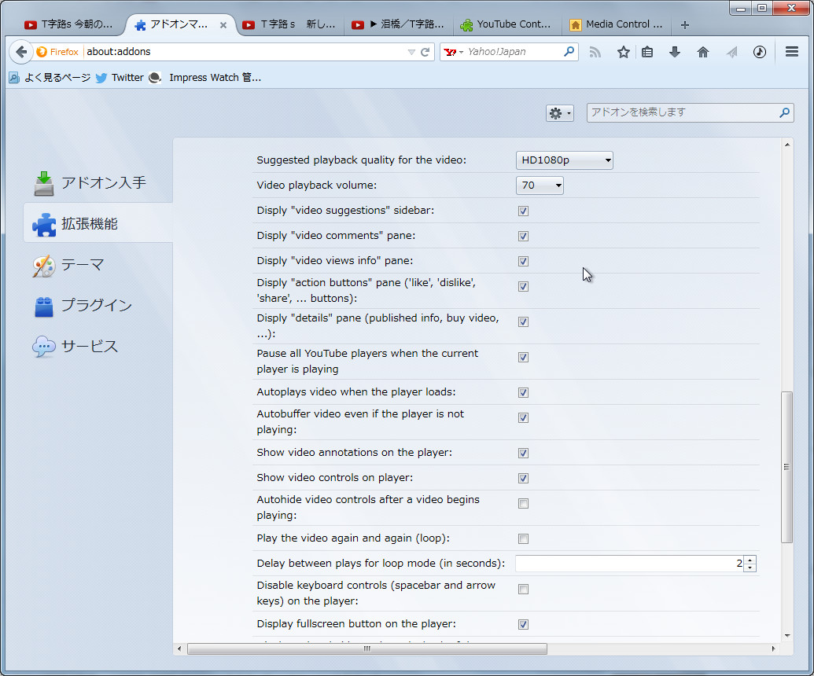Toggle show video controls checkbox
Image resolution: width=814 pixels, height=676 pixels.
tap(523, 478)
